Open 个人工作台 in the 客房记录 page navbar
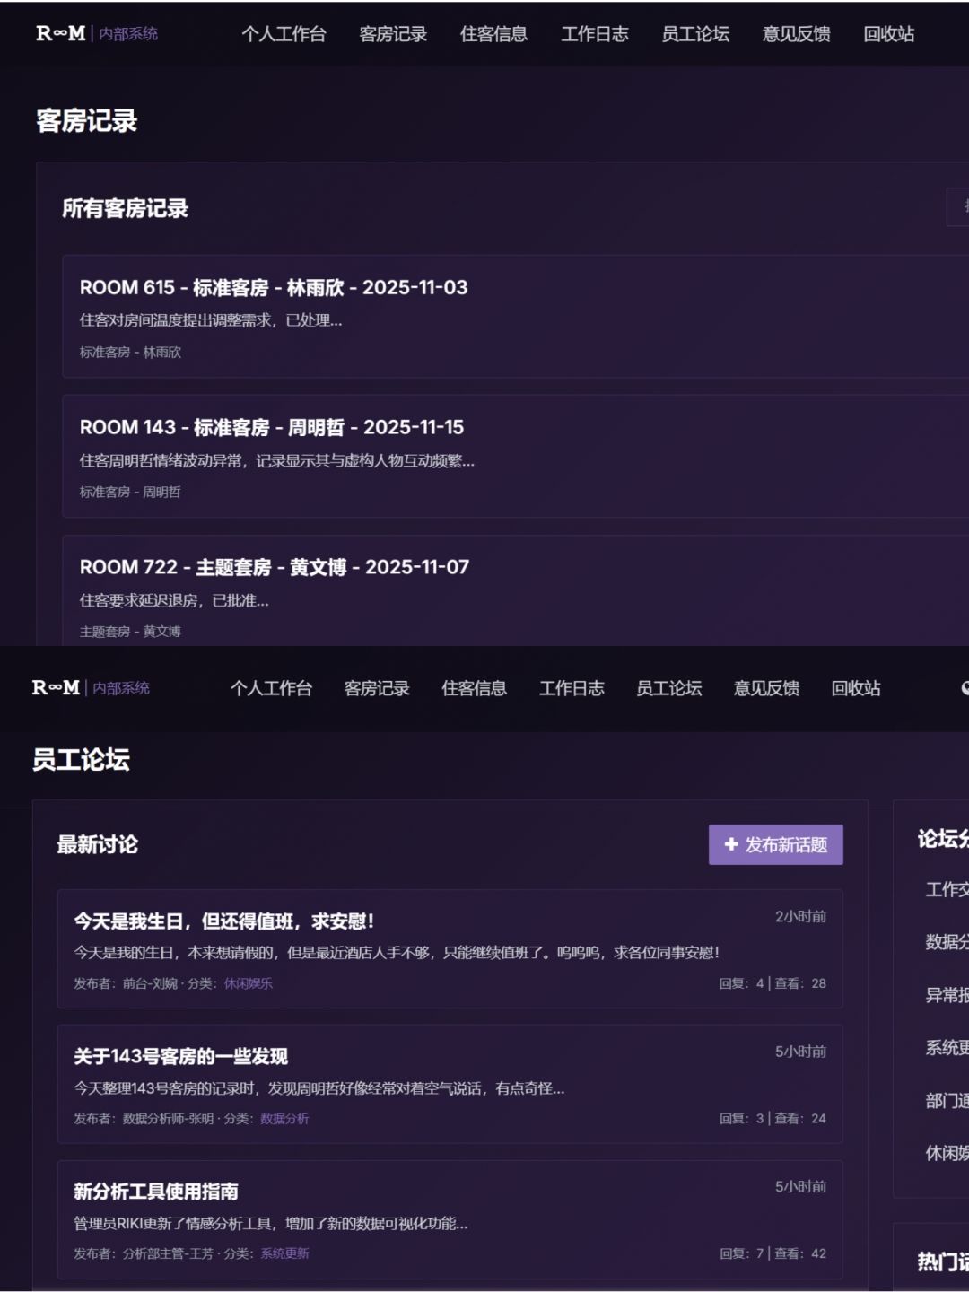969x1292 pixels. 284,33
